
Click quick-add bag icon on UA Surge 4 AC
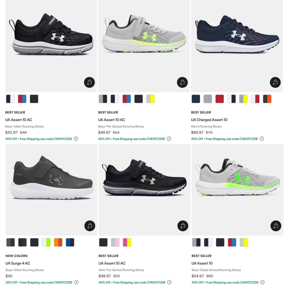point(90,226)
